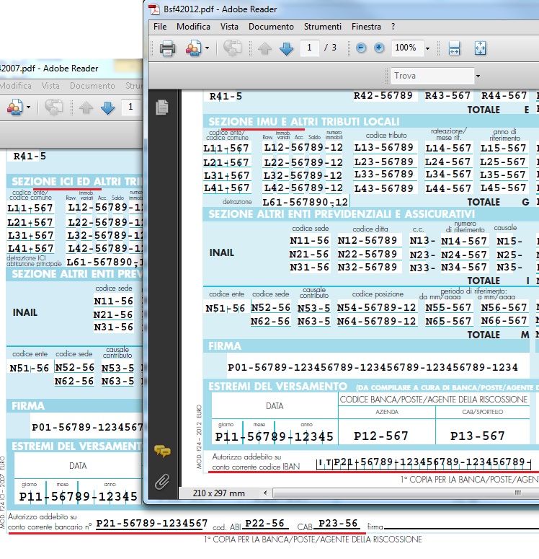Click the Trova search field
The width and height of the screenshot is (539, 559).
430,76
